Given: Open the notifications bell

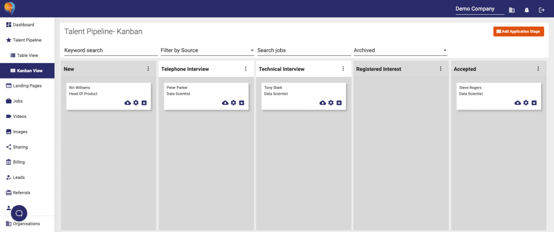Looking at the screenshot, I should point(527,10).
